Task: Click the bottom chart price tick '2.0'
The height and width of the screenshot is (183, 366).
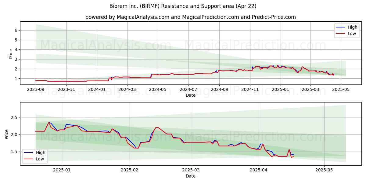Action: (13, 135)
